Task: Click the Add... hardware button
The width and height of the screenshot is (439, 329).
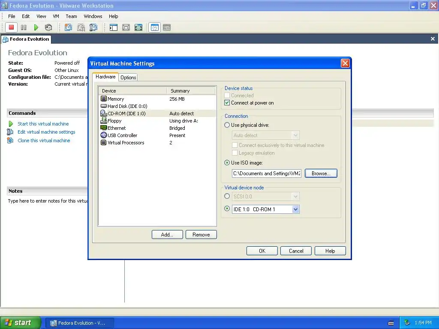Action: pyautogui.click(x=167, y=234)
